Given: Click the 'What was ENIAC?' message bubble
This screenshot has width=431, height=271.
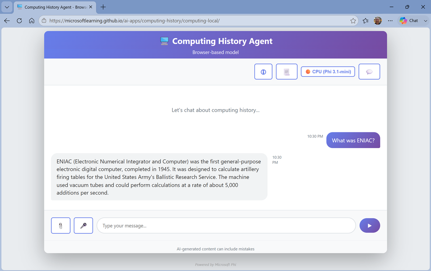Looking at the screenshot, I should 353,140.
